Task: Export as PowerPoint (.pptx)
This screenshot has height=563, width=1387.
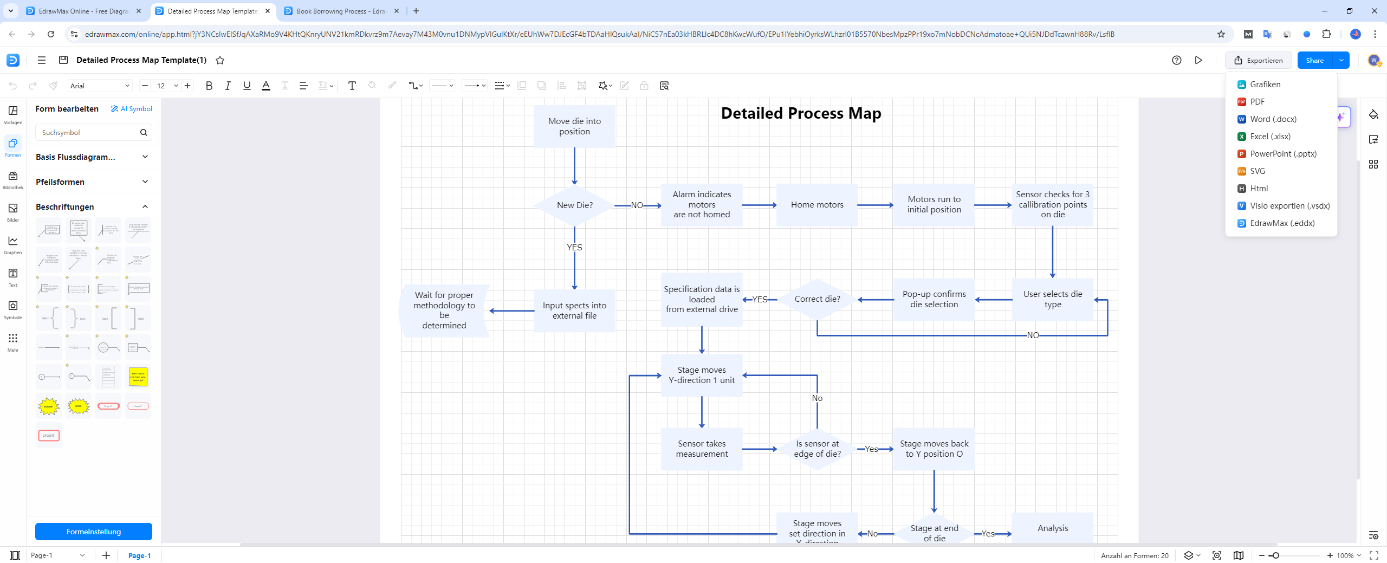Action: pos(1281,154)
